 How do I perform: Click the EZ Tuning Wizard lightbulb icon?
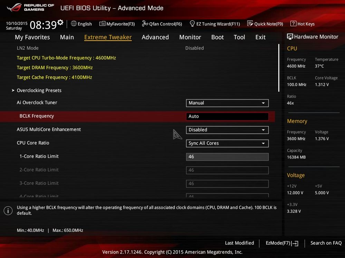pyautogui.click(x=192, y=23)
